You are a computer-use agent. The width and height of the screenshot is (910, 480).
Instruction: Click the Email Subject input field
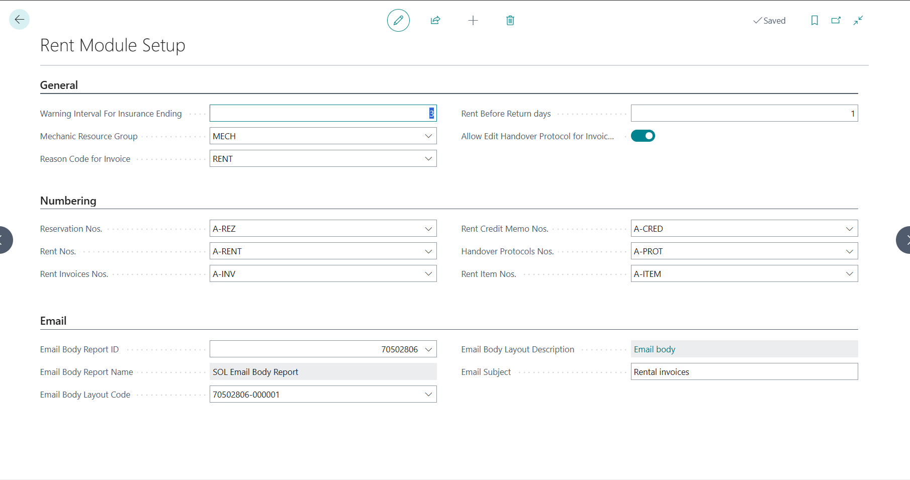744,372
